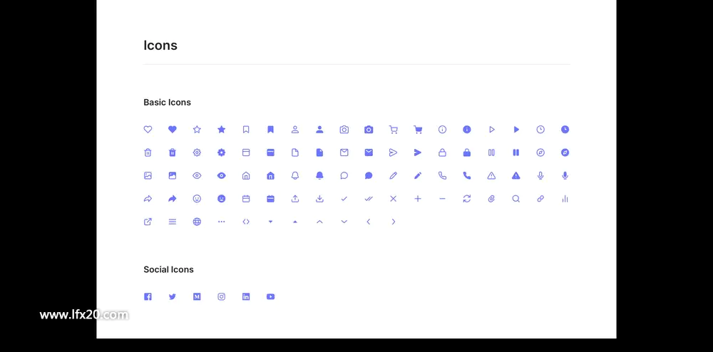The image size is (713, 352).
Task: Click the chevron up icon
Action: [319, 222]
